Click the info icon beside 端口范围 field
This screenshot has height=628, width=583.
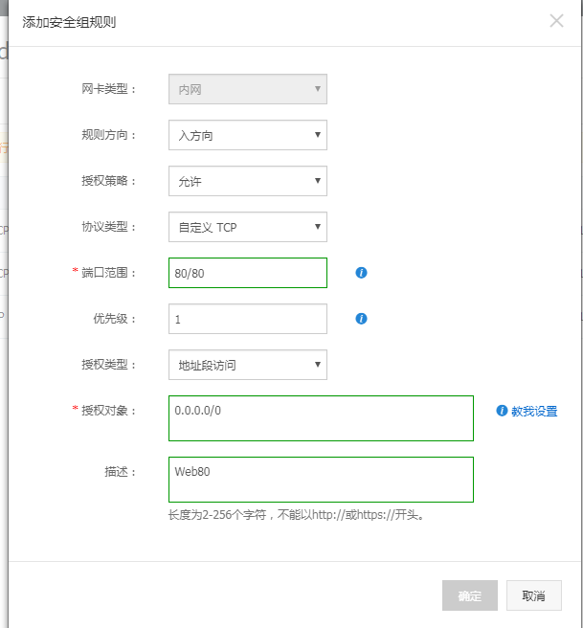[x=361, y=273]
